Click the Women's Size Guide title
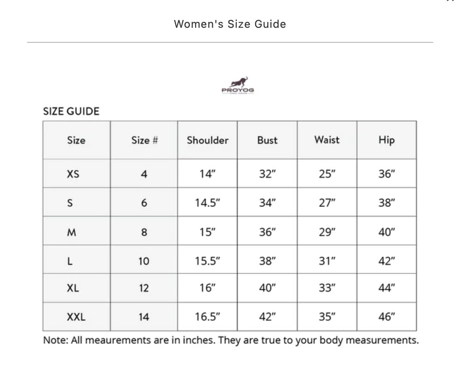The width and height of the screenshot is (461, 370). [x=230, y=24]
